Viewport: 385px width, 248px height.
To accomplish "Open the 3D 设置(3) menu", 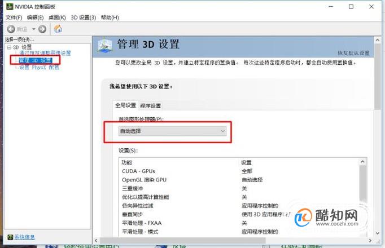I will [x=83, y=17].
